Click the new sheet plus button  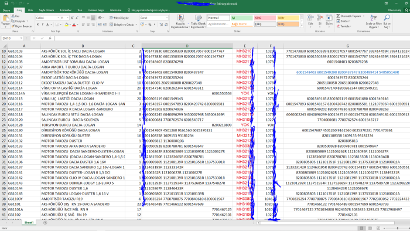click(45, 223)
